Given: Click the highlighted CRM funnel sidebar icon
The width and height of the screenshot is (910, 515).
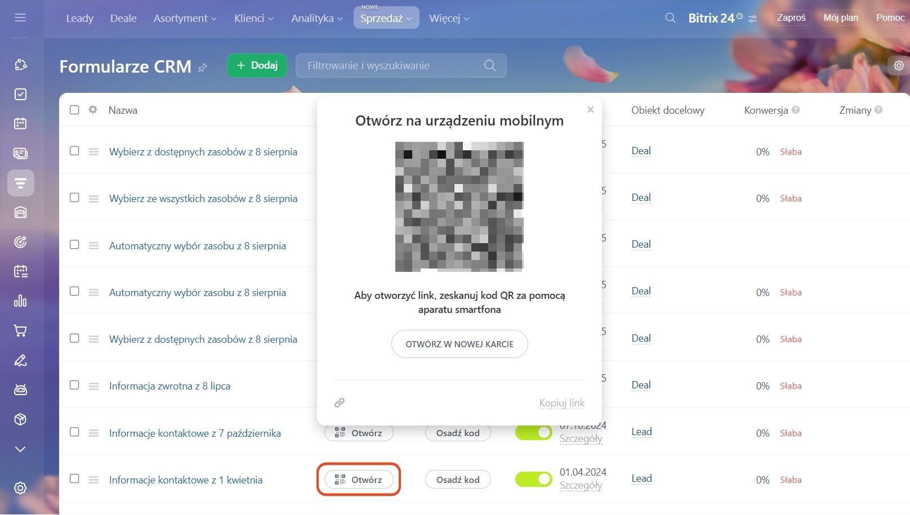Looking at the screenshot, I should 20,183.
